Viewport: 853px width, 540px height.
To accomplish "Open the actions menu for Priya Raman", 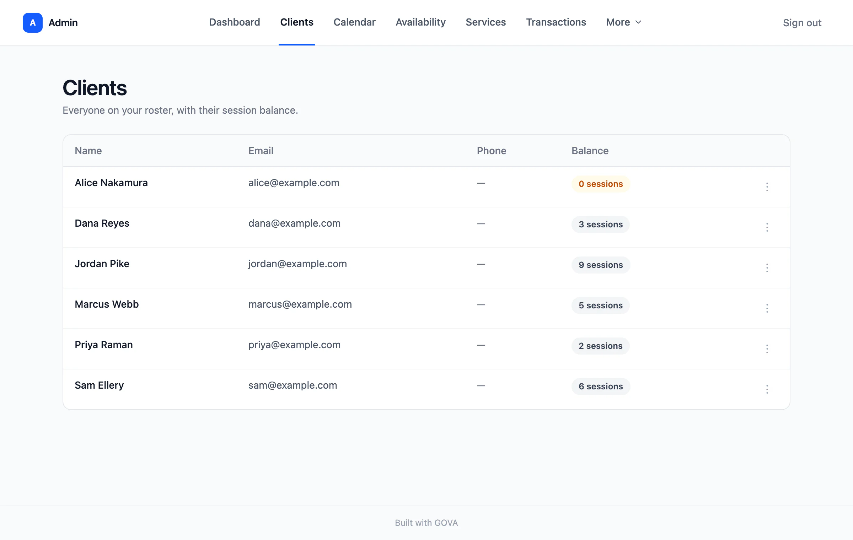I will tap(767, 349).
